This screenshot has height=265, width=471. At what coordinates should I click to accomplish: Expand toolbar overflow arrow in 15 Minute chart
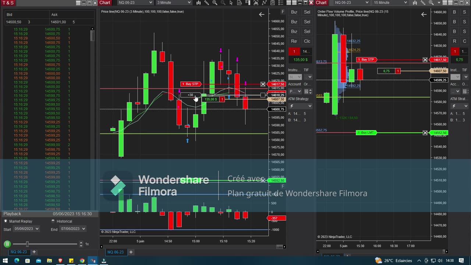click(x=439, y=3)
